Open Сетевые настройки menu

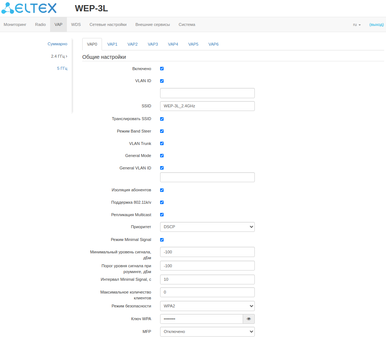108,24
